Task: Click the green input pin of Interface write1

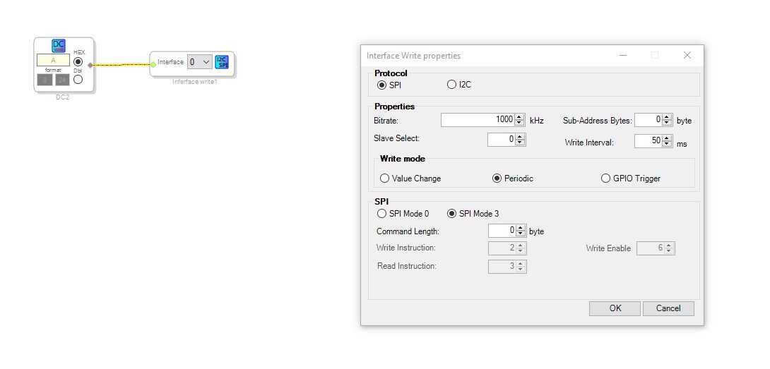Action: coord(153,63)
